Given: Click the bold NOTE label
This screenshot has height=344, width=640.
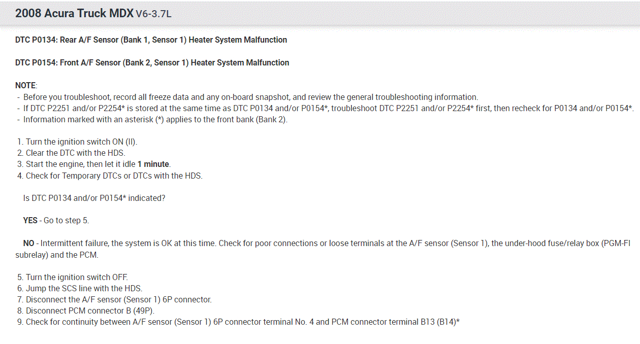Looking at the screenshot, I should pos(25,86).
